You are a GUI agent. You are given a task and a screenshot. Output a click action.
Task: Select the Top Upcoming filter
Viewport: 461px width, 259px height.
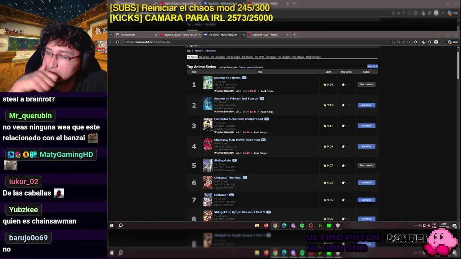[218, 57]
